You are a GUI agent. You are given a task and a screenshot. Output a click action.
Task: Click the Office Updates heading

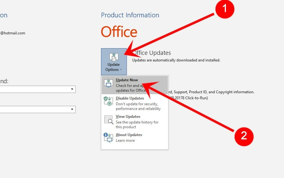tap(151, 53)
